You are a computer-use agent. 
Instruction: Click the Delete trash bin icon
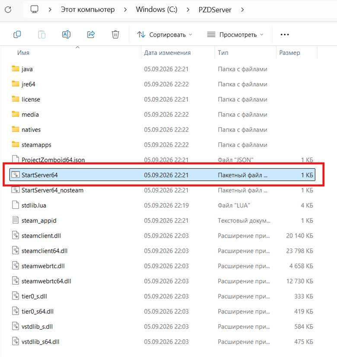(x=115, y=35)
